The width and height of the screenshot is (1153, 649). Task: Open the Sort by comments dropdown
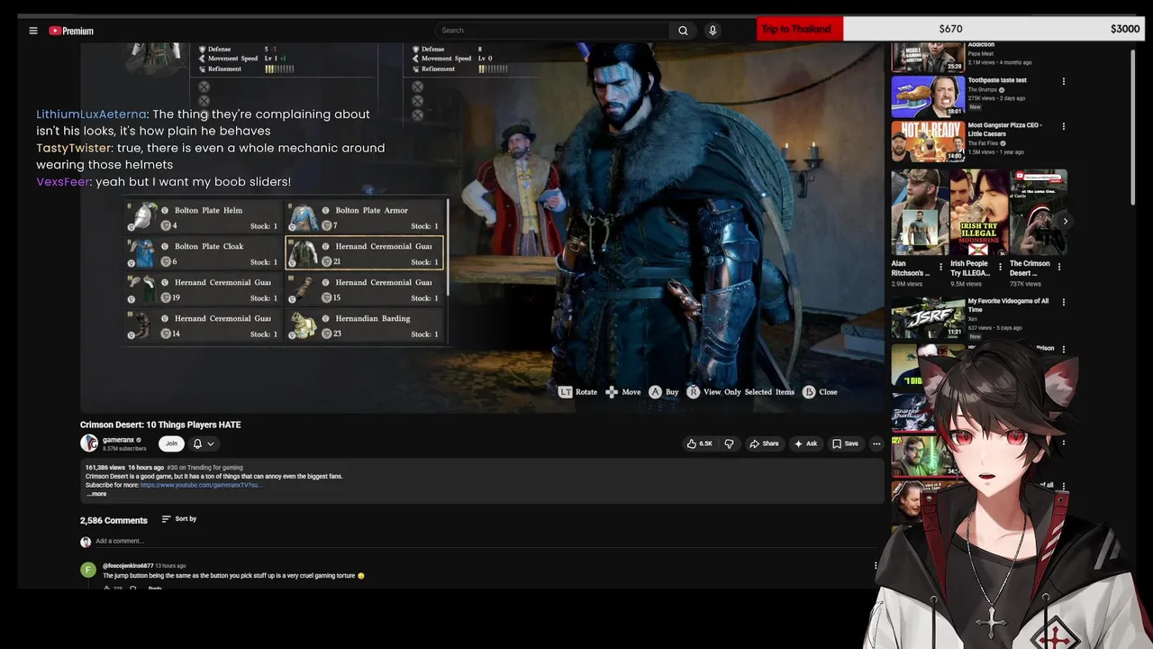[x=178, y=519]
